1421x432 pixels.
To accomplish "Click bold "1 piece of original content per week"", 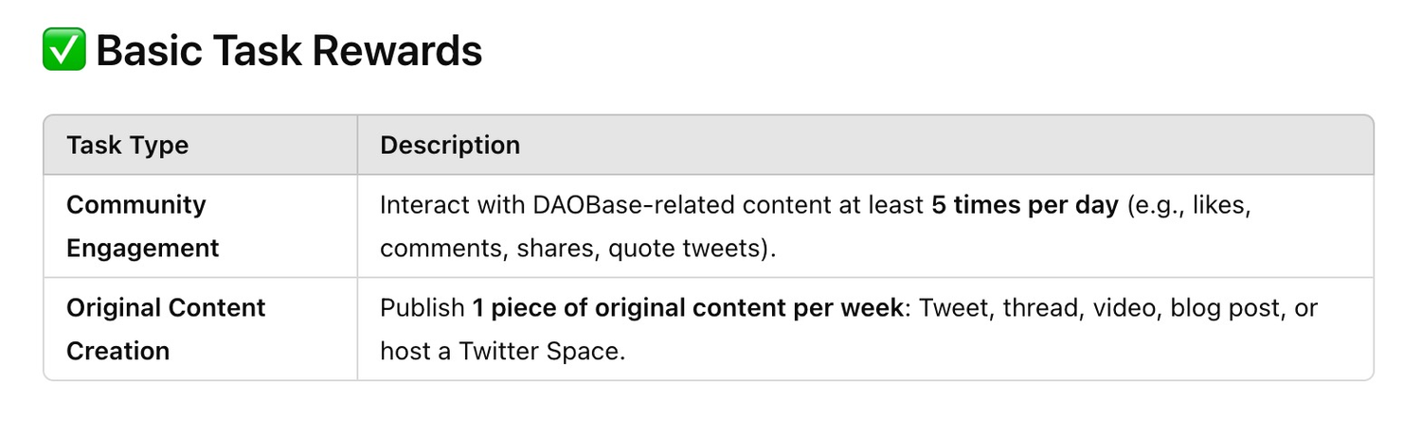I will click(x=688, y=308).
